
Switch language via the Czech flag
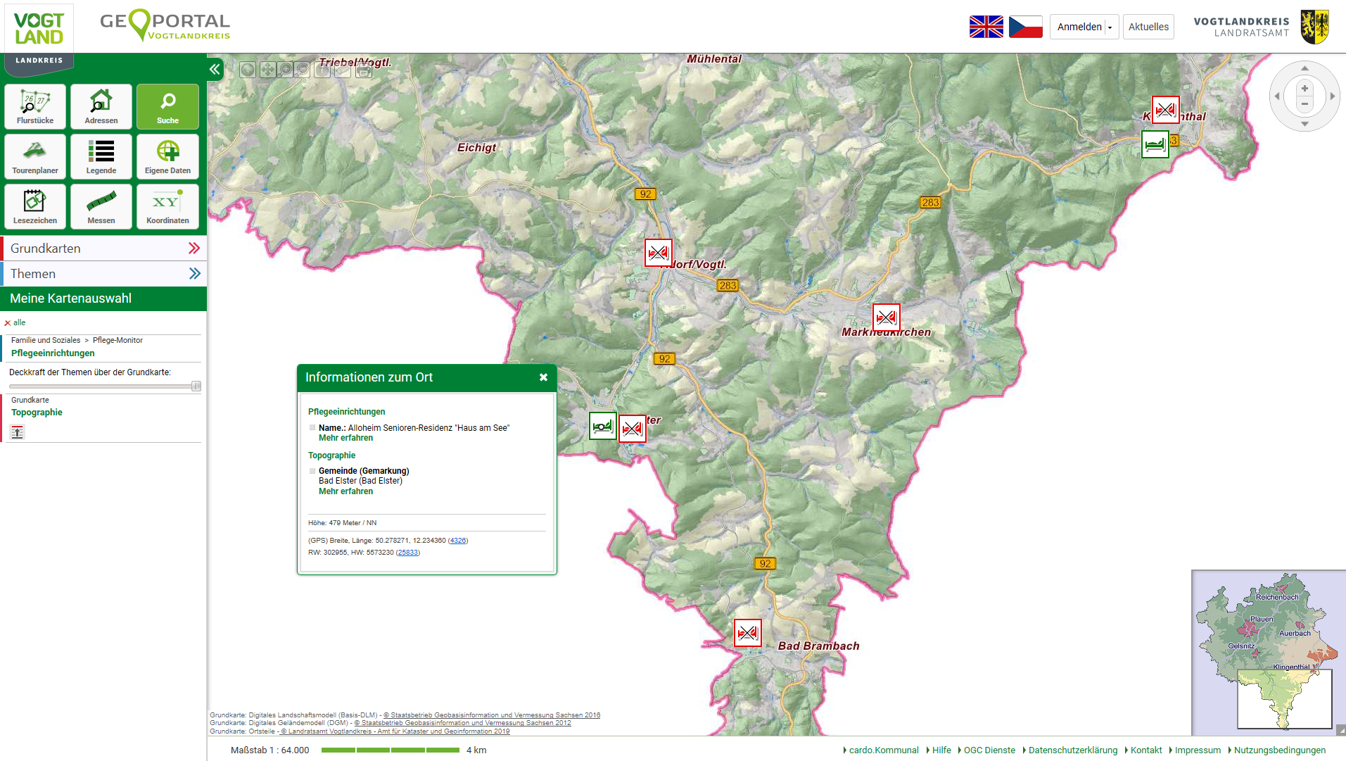pos(1025,27)
